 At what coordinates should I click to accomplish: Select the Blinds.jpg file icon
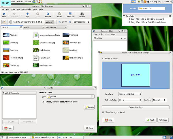pos(6,43)
